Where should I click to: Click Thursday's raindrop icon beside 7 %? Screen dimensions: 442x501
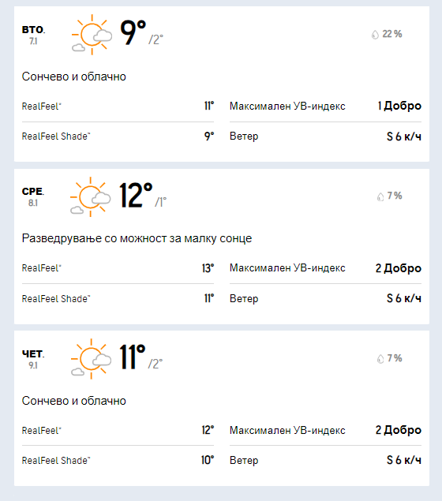[x=380, y=359]
